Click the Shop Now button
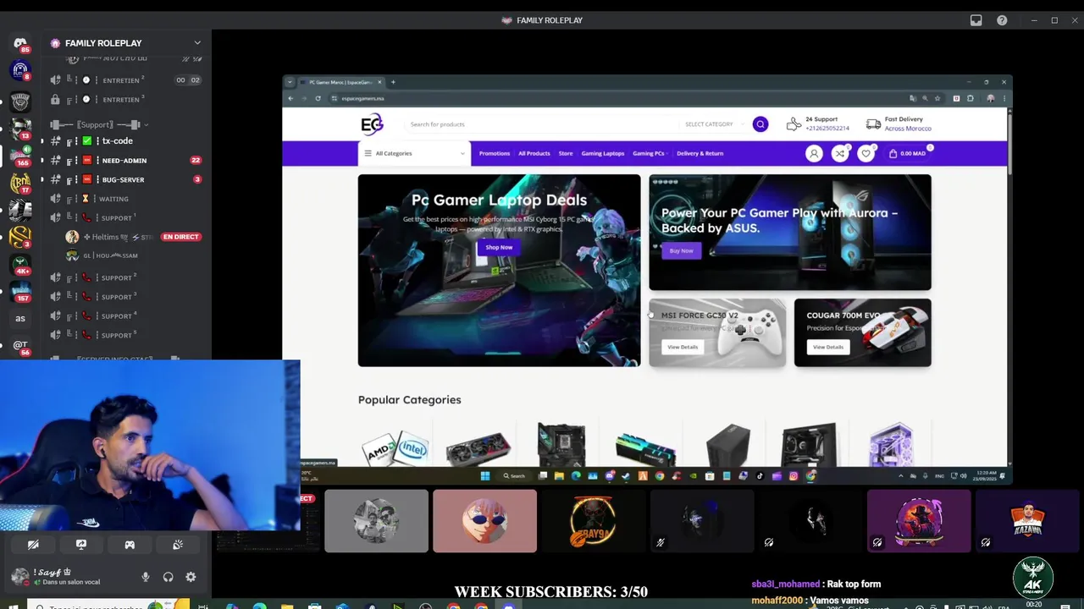This screenshot has height=609, width=1084. (499, 247)
